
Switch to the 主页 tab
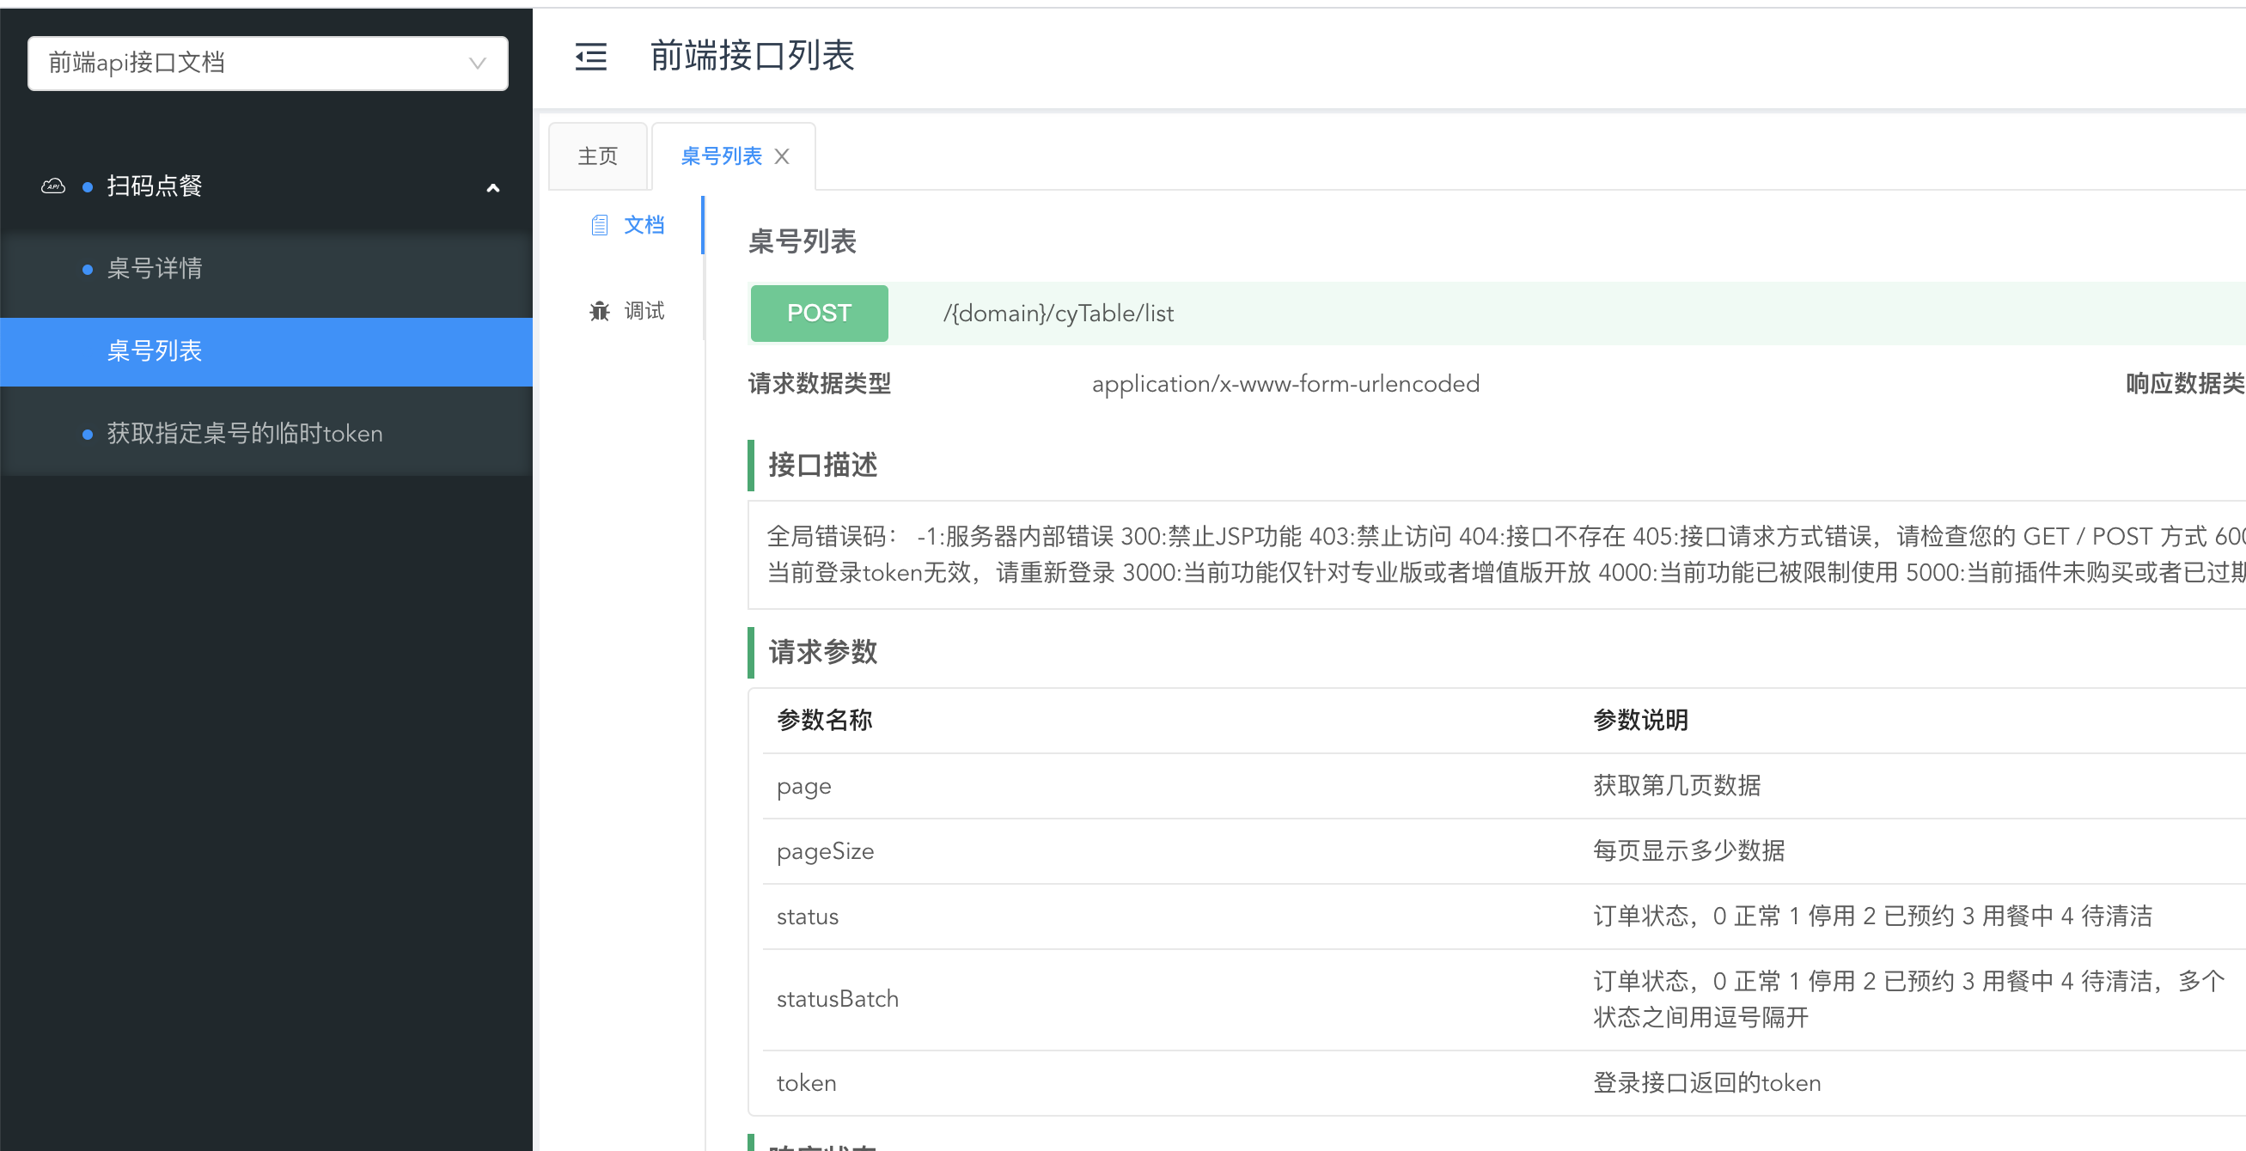click(597, 157)
